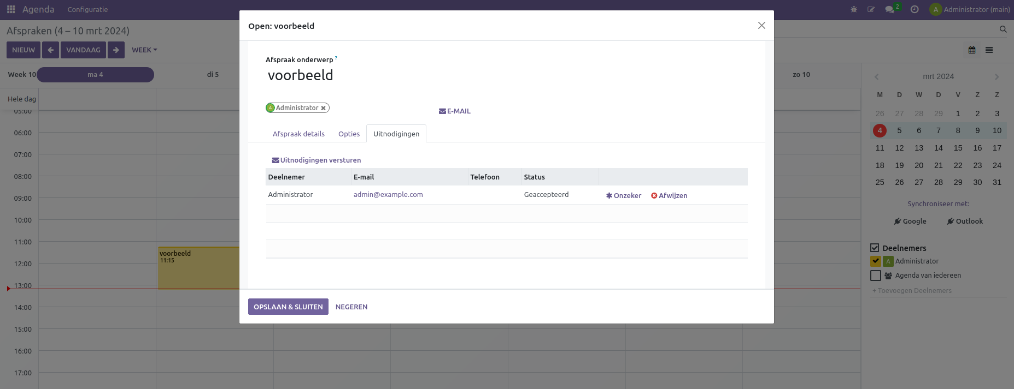Click the search magnifier icon

click(x=1003, y=29)
